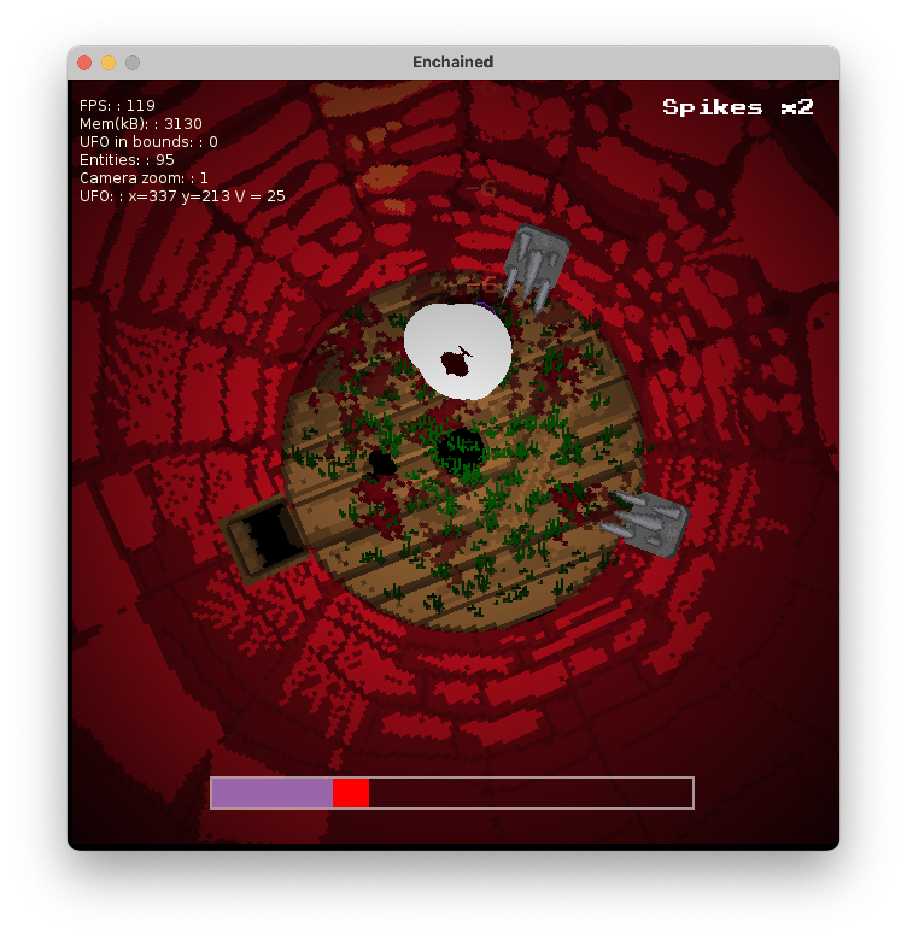The width and height of the screenshot is (907, 940).
Task: Click the FPS readout in the debug overlay
Action: click(x=118, y=106)
